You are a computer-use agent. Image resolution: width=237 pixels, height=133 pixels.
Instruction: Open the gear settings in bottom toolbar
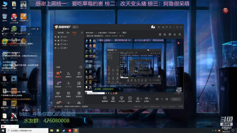tap(167, 99)
